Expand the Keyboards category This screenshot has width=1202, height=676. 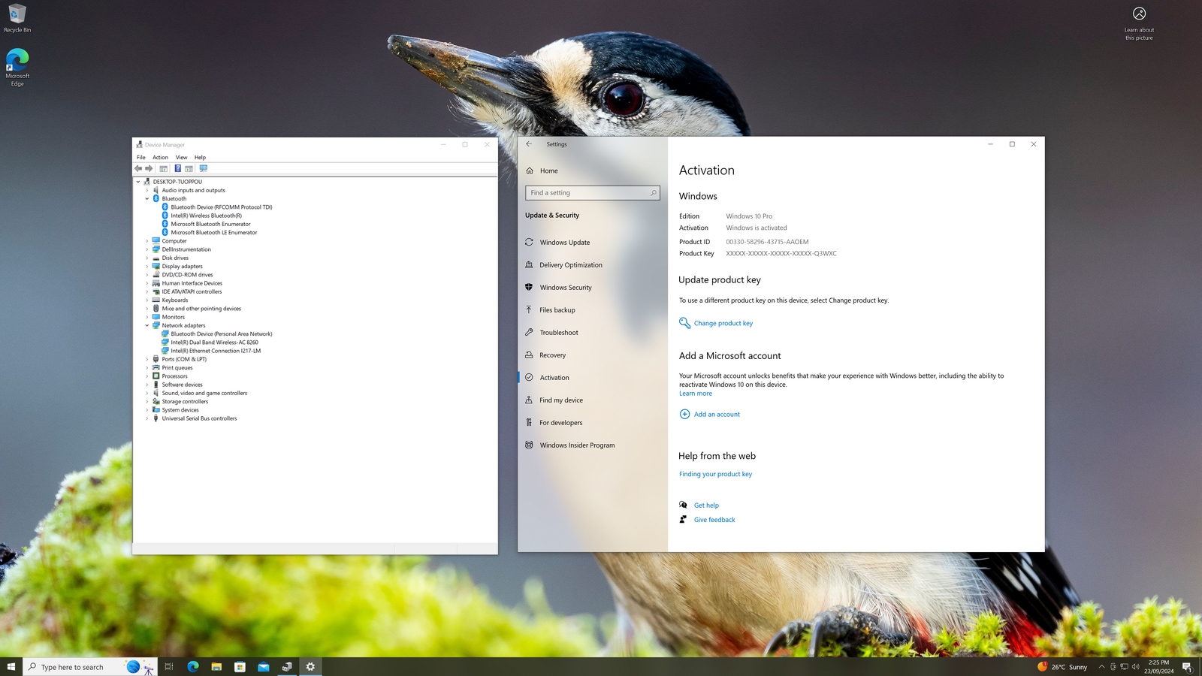[147, 300]
